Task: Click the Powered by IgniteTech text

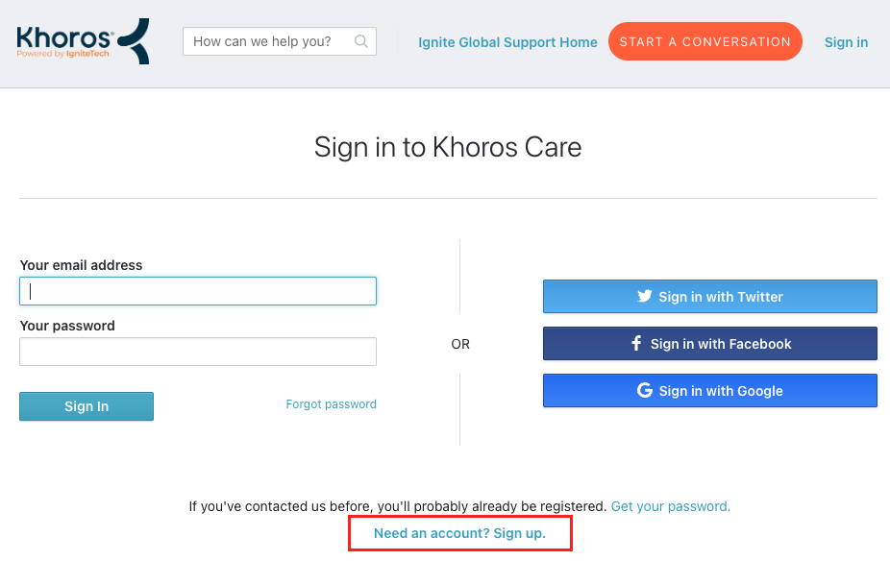Action: tap(62, 54)
